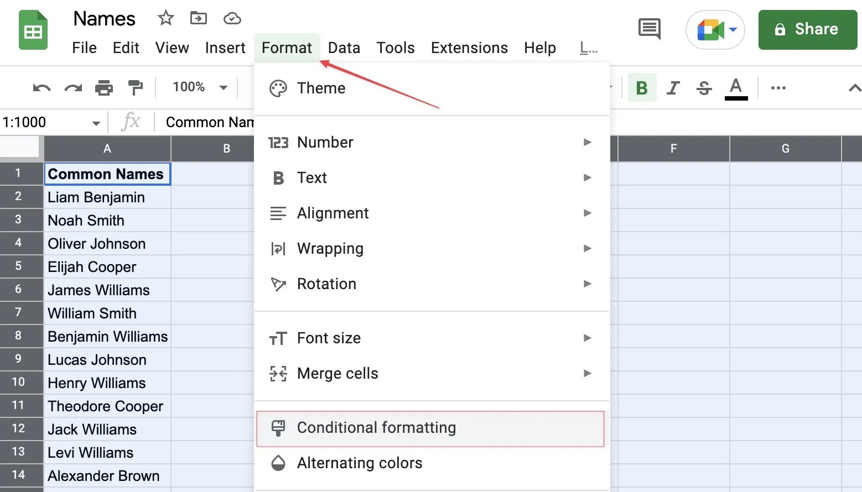Select Conditional formatting from the menu
The image size is (862, 492).
[x=376, y=427]
